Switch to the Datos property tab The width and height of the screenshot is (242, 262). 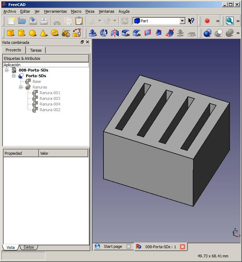click(29, 247)
